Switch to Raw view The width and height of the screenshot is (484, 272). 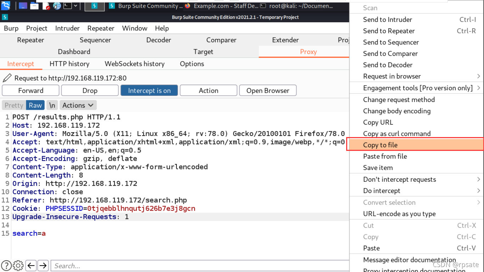coord(35,105)
